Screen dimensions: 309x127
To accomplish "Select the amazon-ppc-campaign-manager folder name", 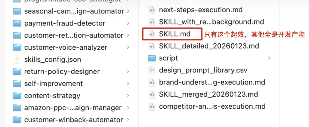I will (x=73, y=108).
